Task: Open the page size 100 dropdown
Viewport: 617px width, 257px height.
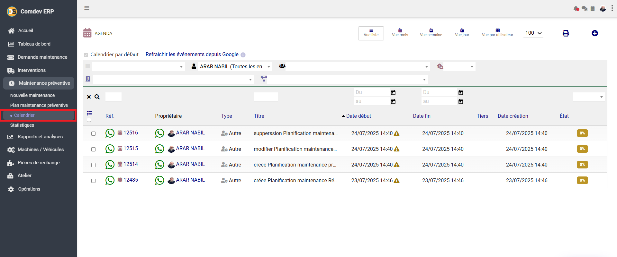Action: click(533, 33)
